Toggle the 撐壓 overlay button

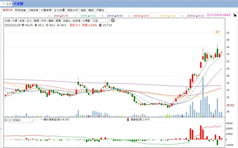[58, 21]
